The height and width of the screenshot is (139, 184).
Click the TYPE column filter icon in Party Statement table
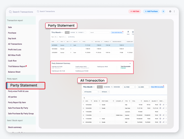(64, 42)
